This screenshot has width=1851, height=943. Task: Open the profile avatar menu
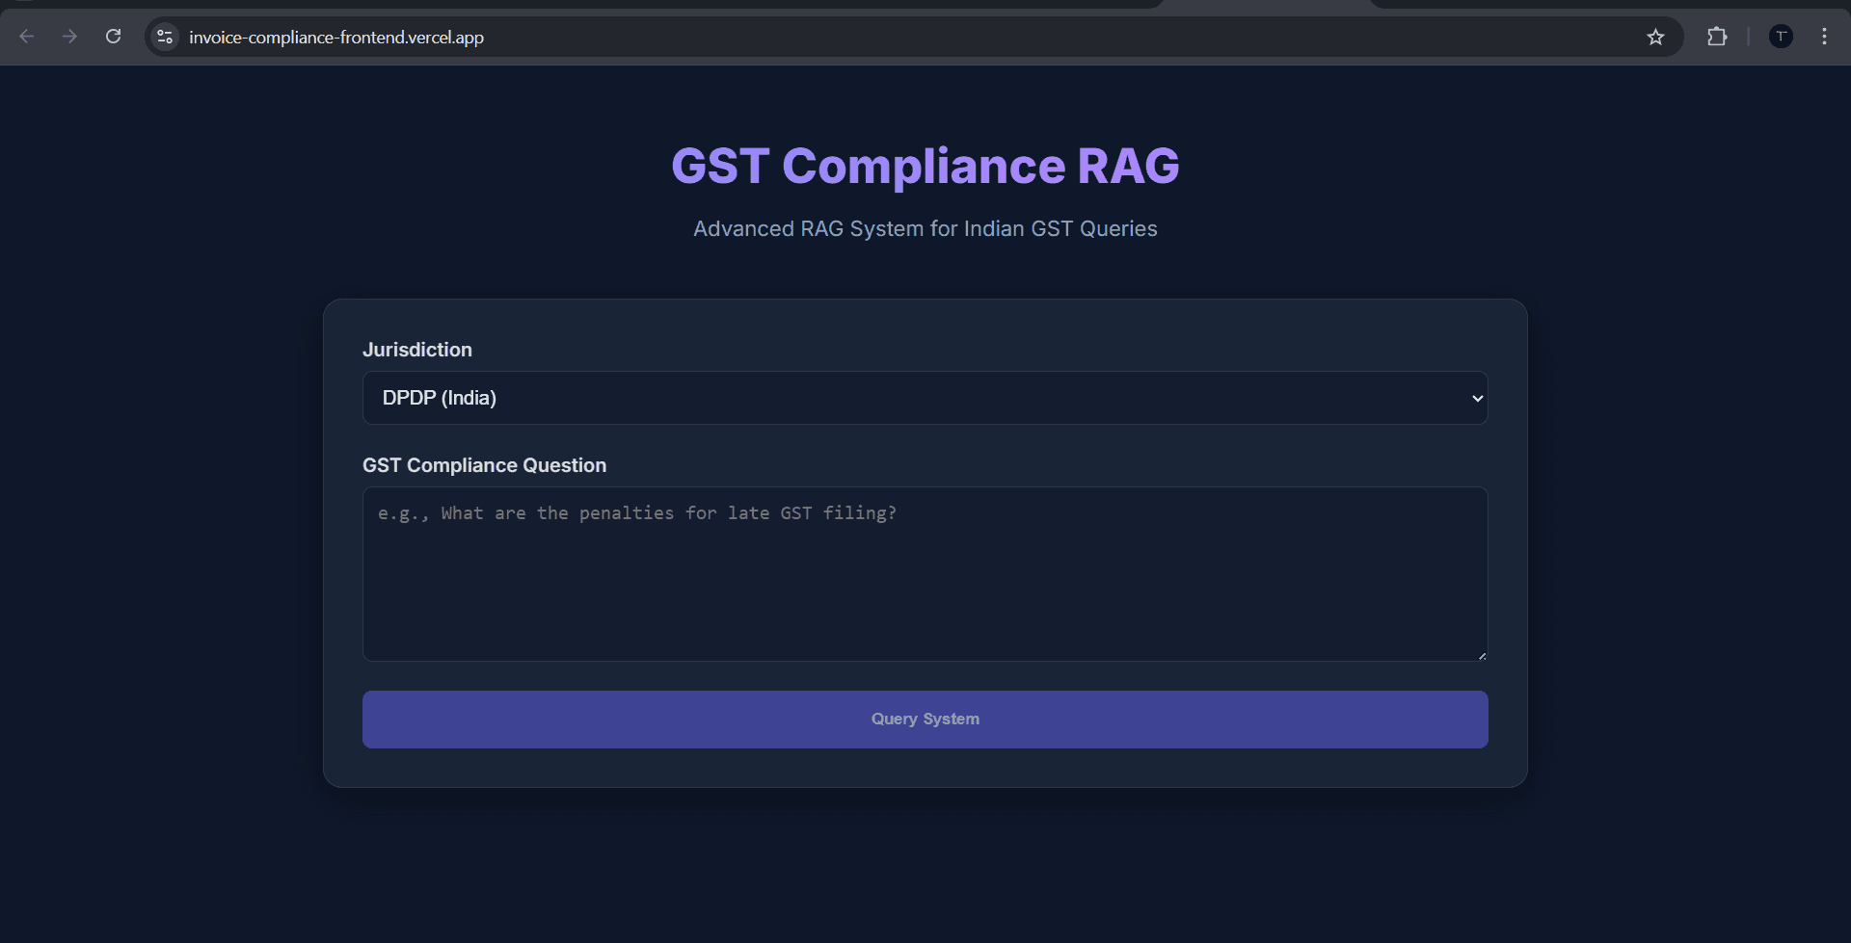click(x=1781, y=37)
